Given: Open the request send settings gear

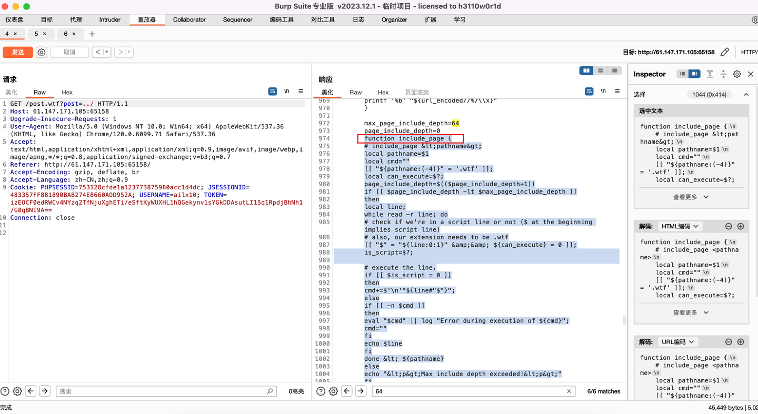Looking at the screenshot, I should coord(42,52).
